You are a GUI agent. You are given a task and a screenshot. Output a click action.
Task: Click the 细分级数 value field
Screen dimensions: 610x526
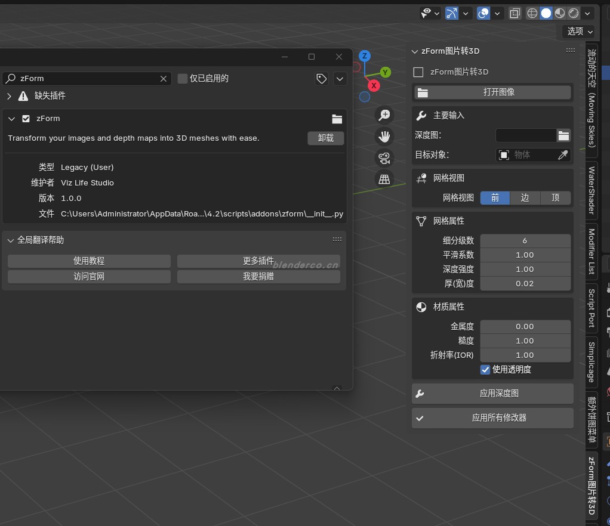525,241
